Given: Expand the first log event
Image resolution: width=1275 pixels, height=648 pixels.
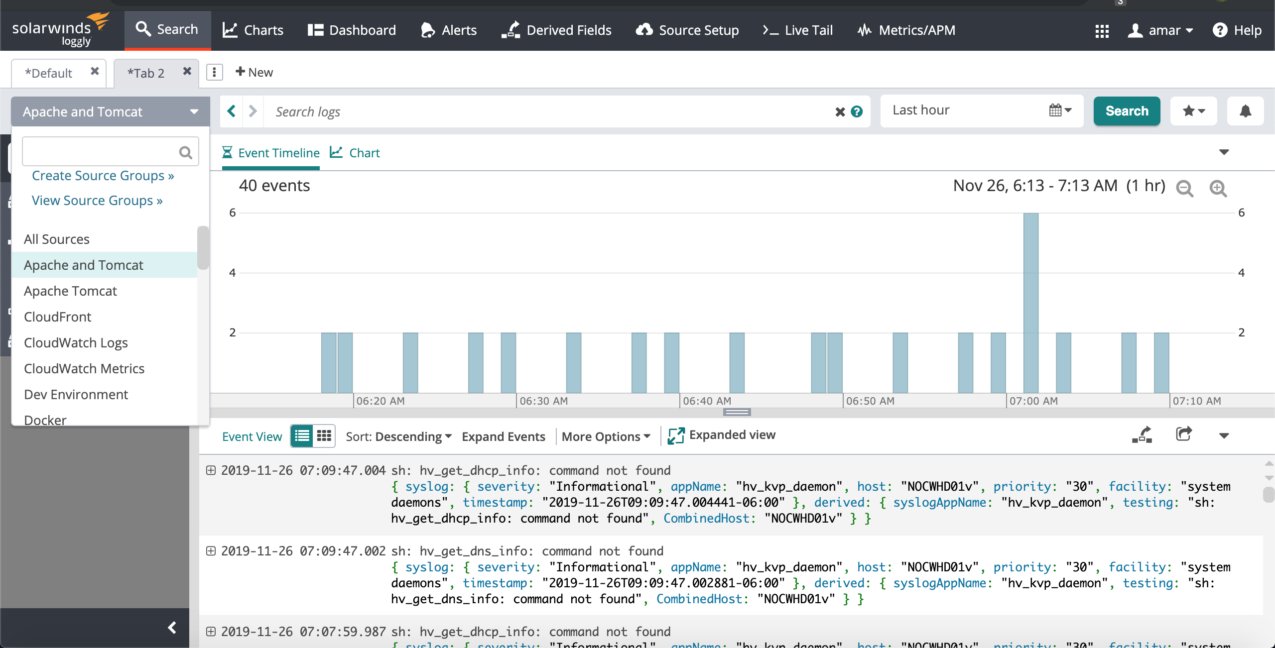Looking at the screenshot, I should (x=211, y=470).
